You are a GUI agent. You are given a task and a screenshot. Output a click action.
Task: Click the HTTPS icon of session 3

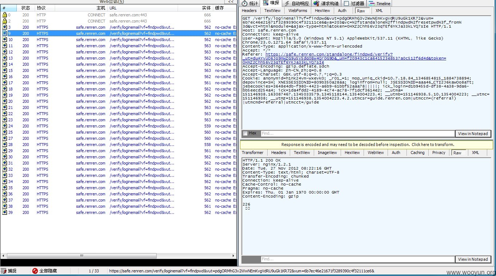click(x=5, y=27)
